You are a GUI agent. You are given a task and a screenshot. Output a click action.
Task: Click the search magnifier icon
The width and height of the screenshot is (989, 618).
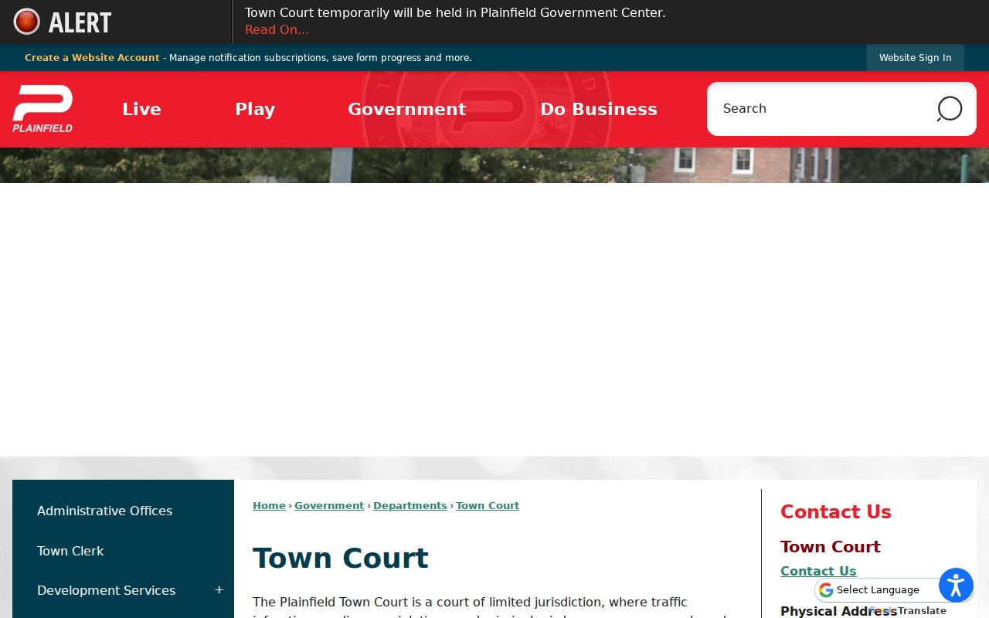click(950, 109)
